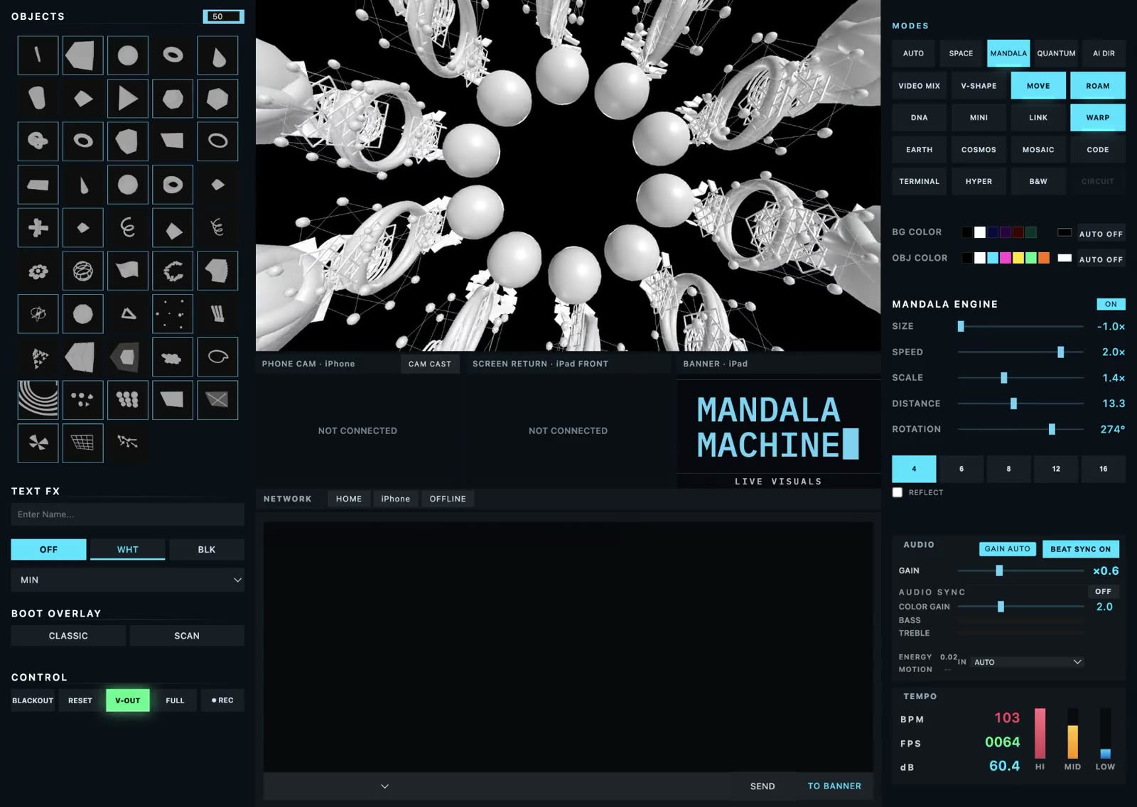
Task: Select the nine-sphere cluster object
Action: pyautogui.click(x=128, y=399)
